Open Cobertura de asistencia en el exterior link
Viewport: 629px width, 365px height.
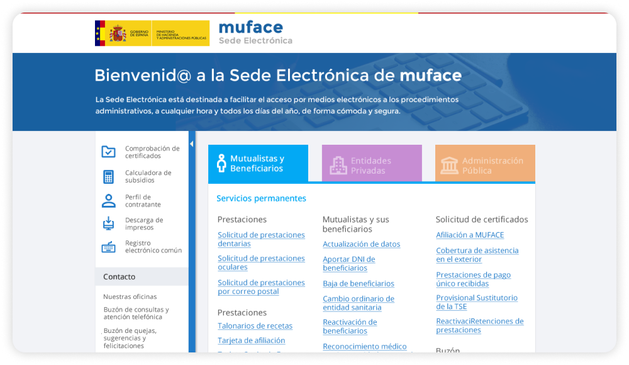477,255
